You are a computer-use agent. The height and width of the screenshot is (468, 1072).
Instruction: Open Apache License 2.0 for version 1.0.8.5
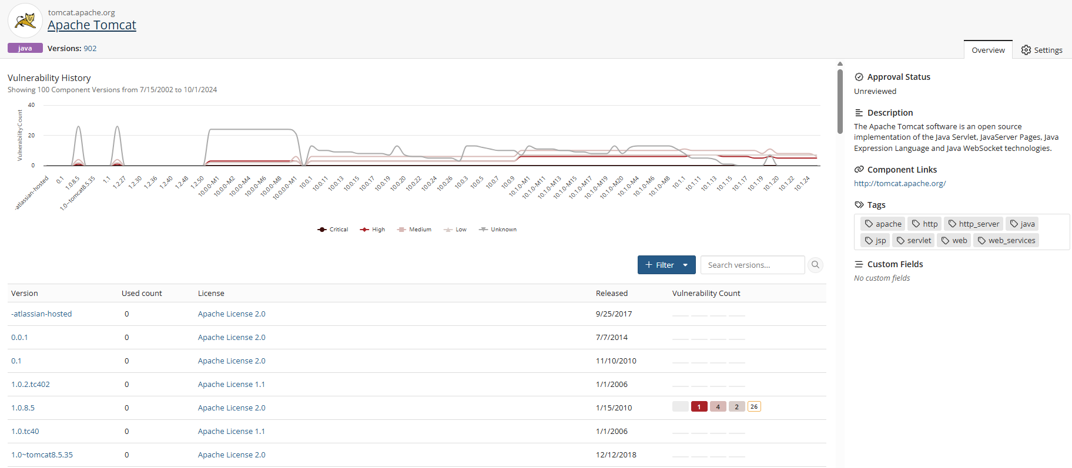[x=232, y=408]
